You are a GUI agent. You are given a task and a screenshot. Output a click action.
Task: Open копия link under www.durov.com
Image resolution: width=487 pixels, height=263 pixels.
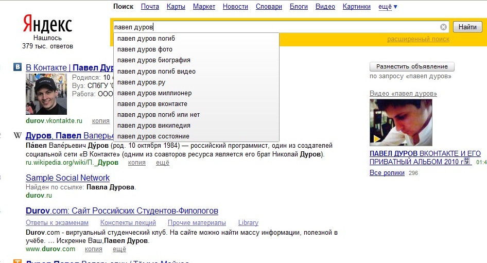click(94, 249)
